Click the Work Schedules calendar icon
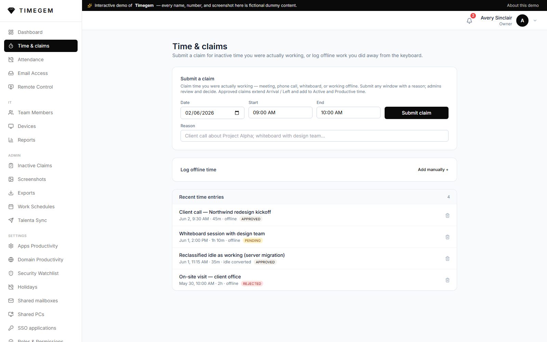This screenshot has height=342, width=547. coord(11,207)
